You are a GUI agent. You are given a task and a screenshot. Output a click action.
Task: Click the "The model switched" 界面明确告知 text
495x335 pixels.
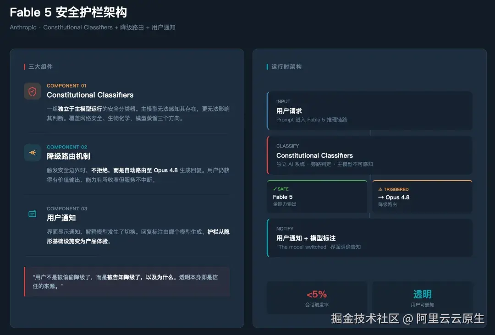tap(318, 247)
